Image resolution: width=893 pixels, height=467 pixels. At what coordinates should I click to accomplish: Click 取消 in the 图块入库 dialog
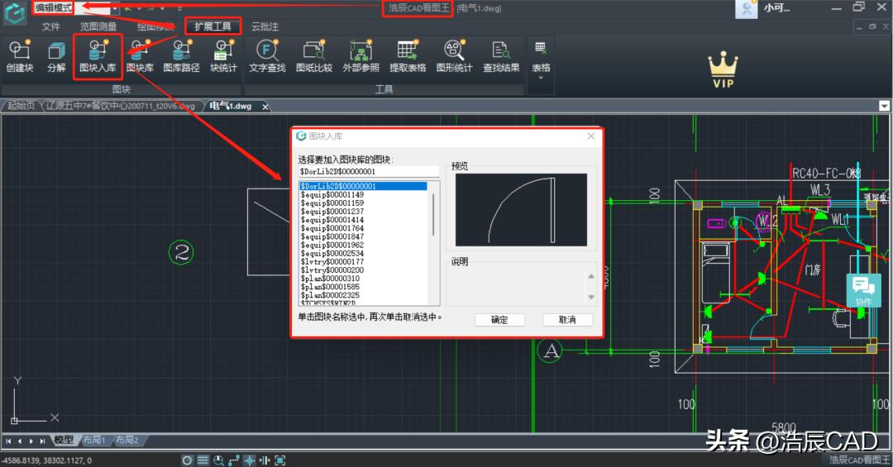coord(567,320)
